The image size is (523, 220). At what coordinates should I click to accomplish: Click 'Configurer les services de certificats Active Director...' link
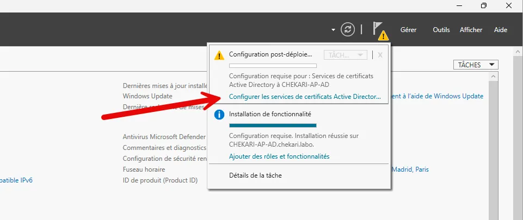coord(305,97)
